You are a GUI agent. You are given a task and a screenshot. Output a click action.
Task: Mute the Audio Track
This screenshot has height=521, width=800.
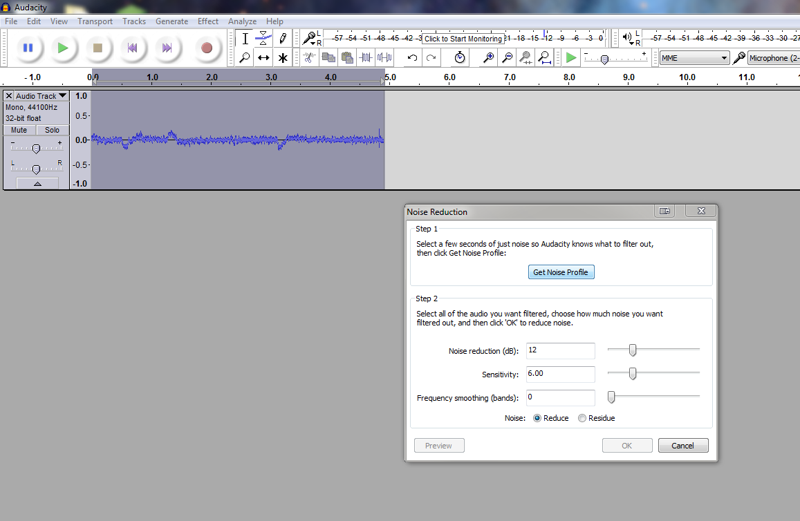tap(19, 130)
